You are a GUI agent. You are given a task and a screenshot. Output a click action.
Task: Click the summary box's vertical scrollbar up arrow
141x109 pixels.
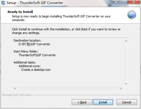[x=126, y=41]
